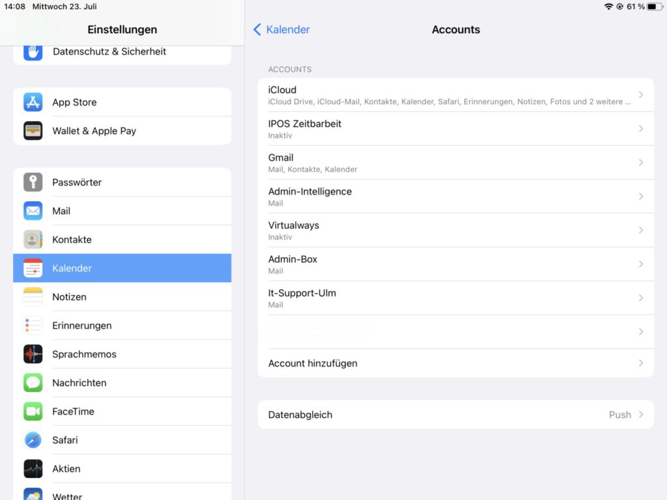667x500 pixels.
Task: Tap the Safari compass icon
Action: point(33,439)
